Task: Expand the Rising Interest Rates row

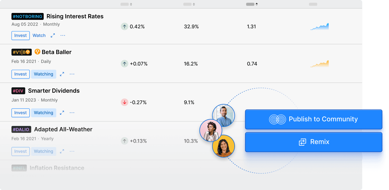Action: click(x=53, y=35)
